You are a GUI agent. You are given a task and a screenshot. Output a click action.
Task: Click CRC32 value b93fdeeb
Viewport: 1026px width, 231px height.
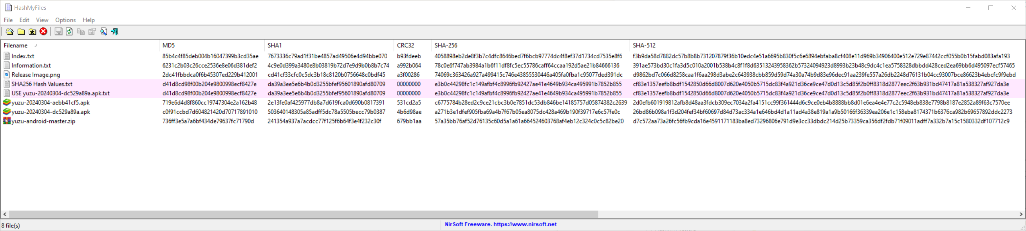409,56
